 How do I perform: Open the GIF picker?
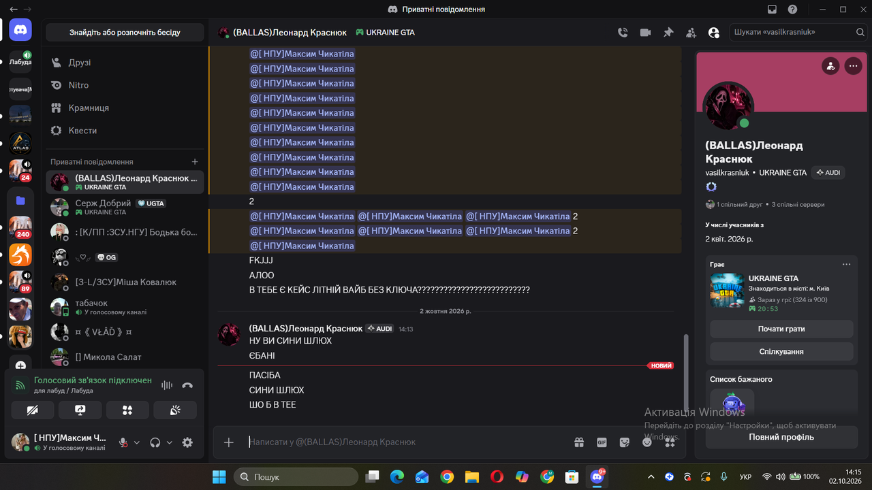pyautogui.click(x=602, y=442)
